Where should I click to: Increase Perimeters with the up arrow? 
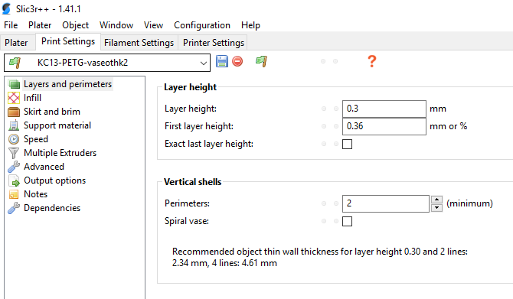(x=436, y=200)
